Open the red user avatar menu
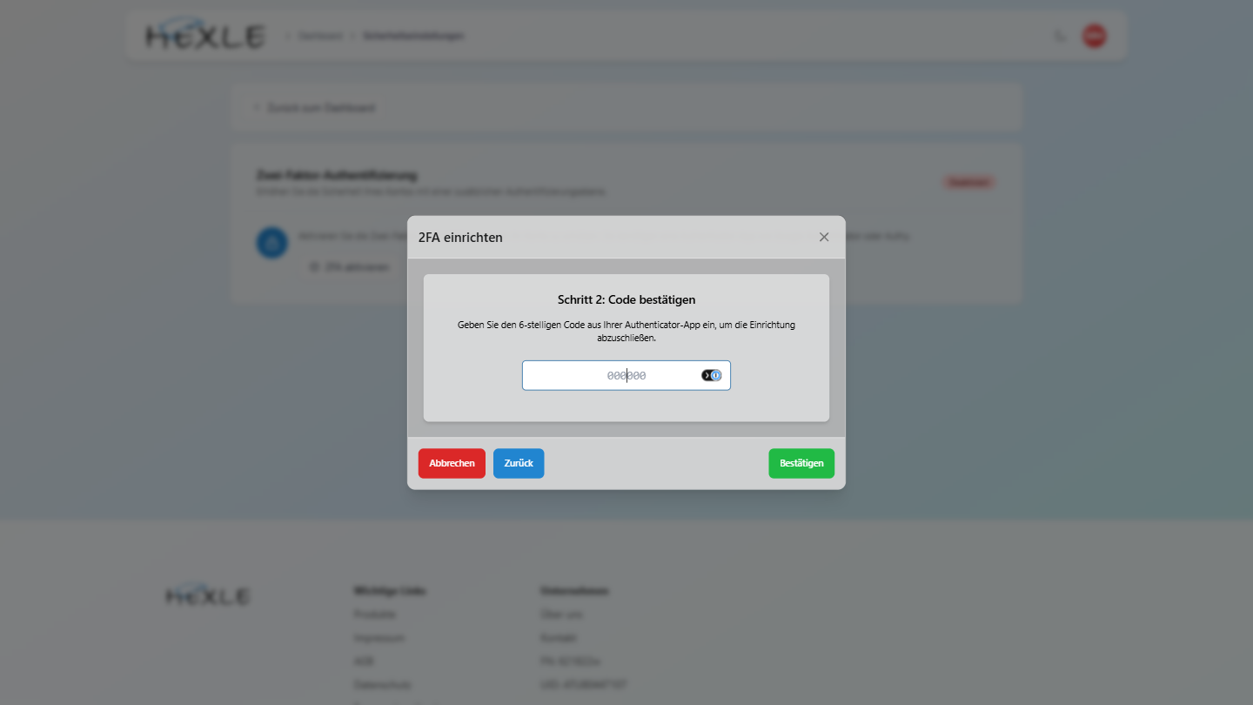This screenshot has width=1253, height=705. pyautogui.click(x=1095, y=36)
